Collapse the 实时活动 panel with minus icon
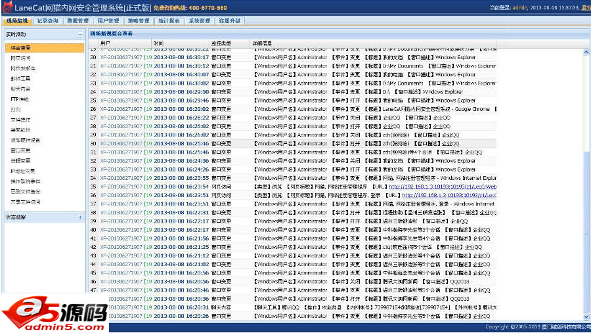Image resolution: width=591 pixels, height=333 pixels. pos(80,33)
